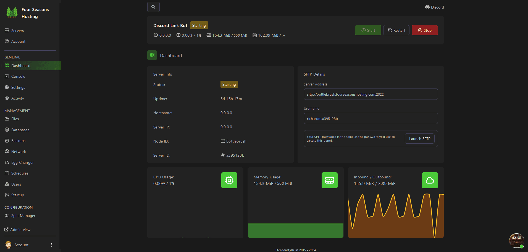Click the Backups archive icon
Viewport: 528px width, 252px height.
(7, 141)
